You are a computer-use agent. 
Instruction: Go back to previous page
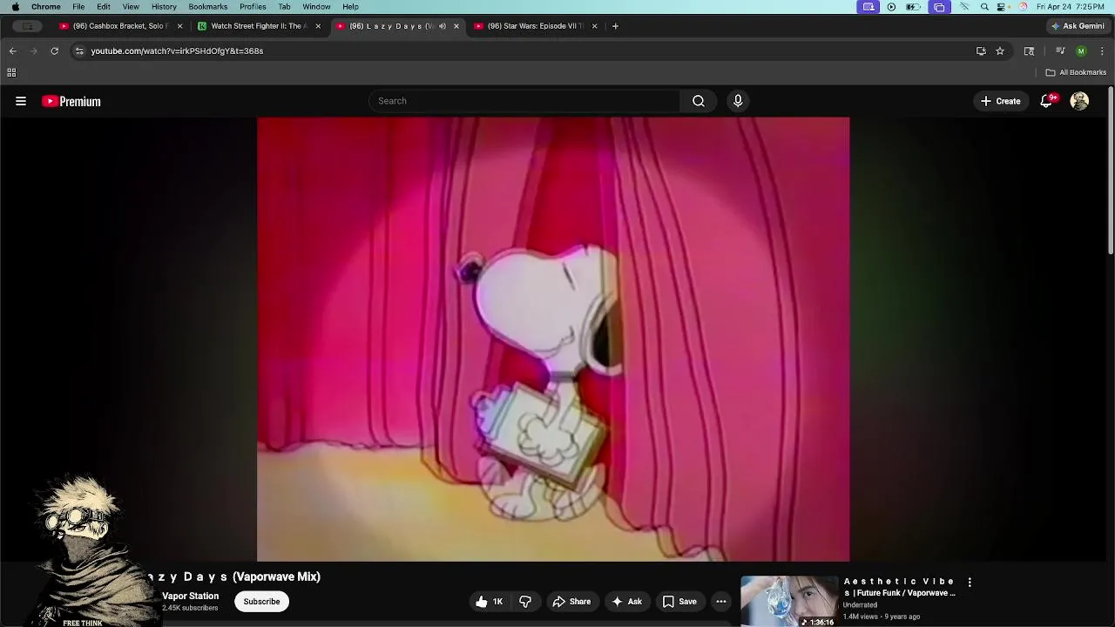click(x=12, y=51)
